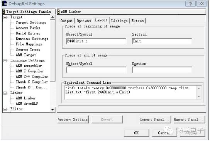Click panels tree scroll down arrow
Viewport: 210px width, 141px height.
click(x=52, y=110)
